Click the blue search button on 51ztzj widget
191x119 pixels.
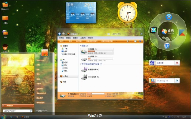coord(177,80)
